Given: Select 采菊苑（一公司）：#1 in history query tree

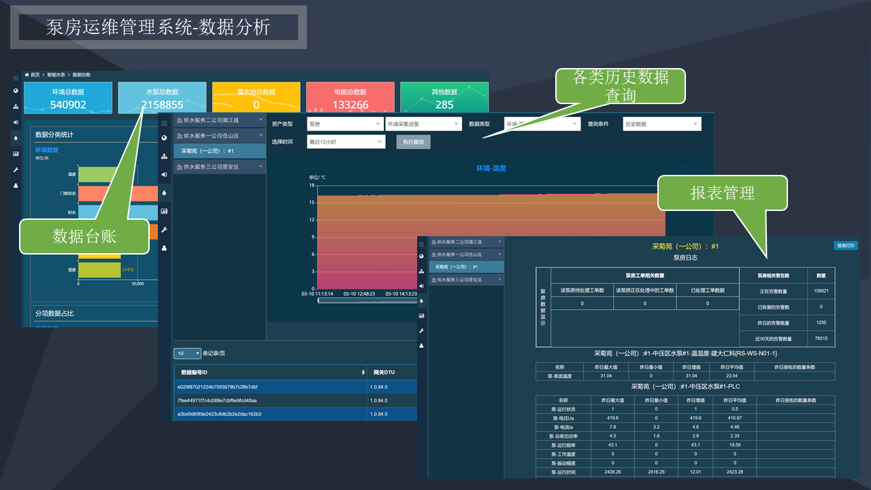Looking at the screenshot, I should [x=219, y=151].
